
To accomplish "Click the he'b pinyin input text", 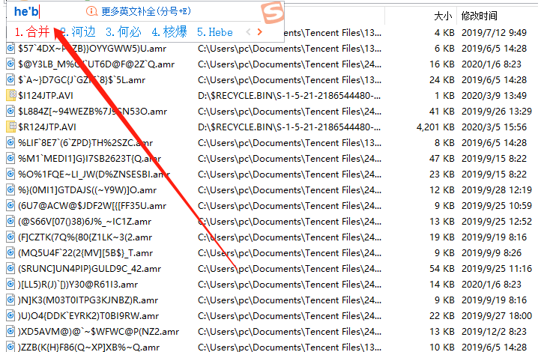I will [x=26, y=11].
